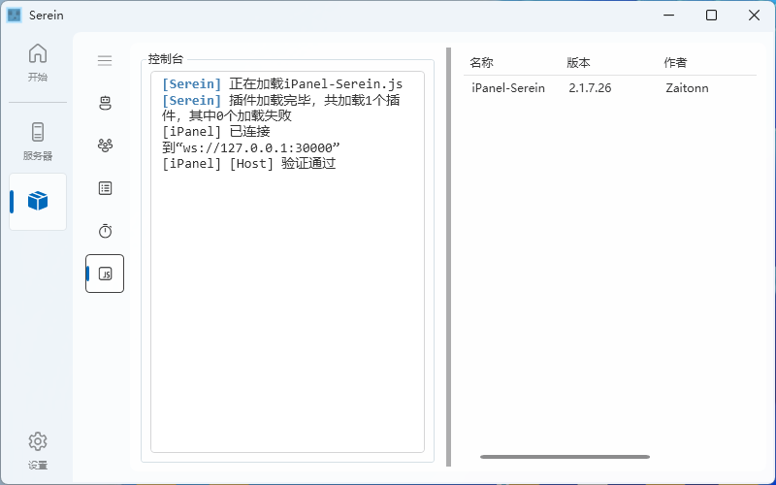Select the iPanel-Serein plugin row

tap(508, 88)
